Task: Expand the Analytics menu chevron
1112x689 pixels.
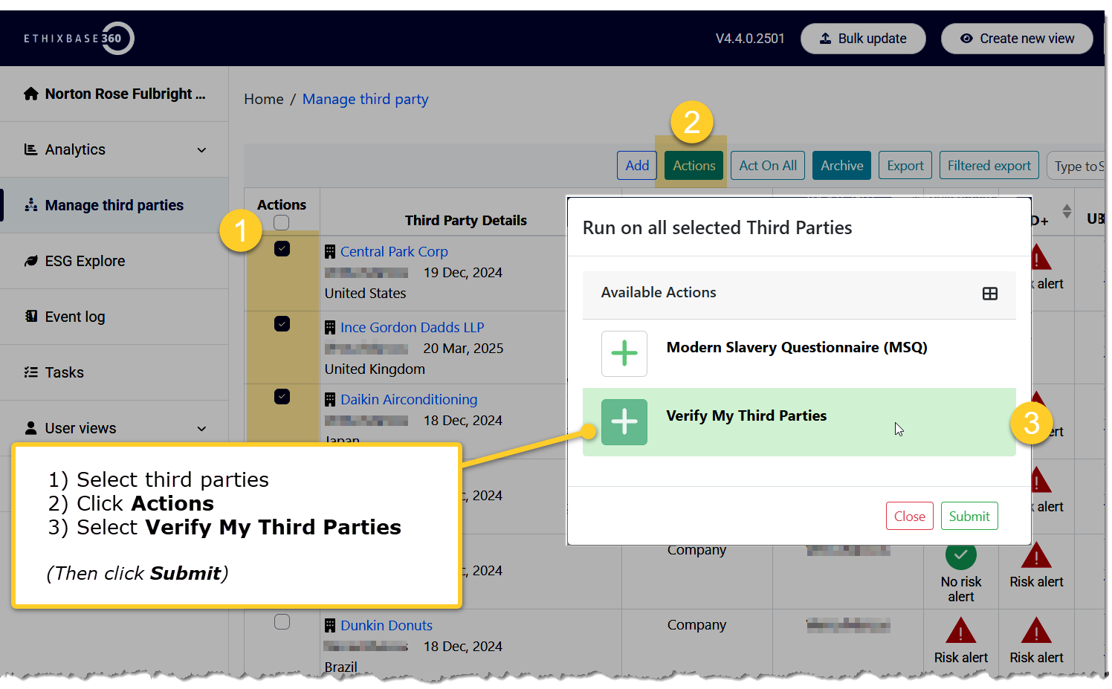Action: 201,150
